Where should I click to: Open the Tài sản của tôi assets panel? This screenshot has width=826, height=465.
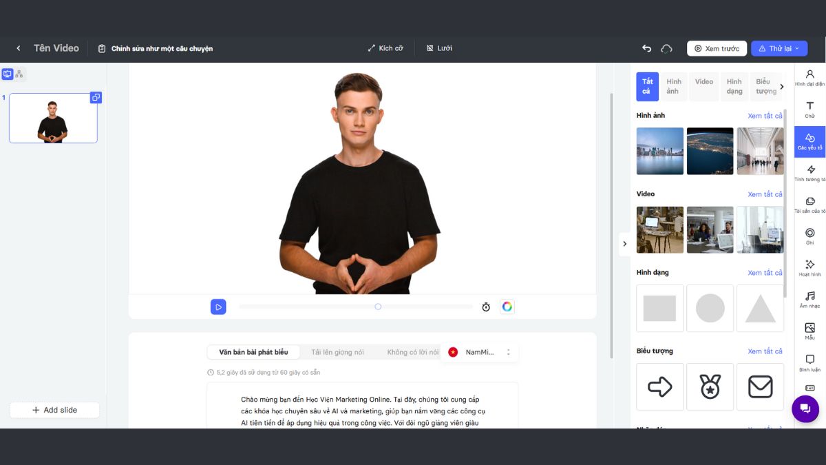point(809,205)
